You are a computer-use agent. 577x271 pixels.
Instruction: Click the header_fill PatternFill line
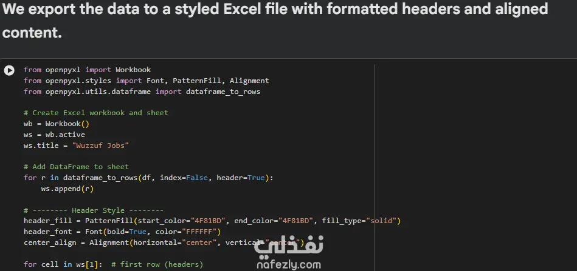[x=212, y=221]
